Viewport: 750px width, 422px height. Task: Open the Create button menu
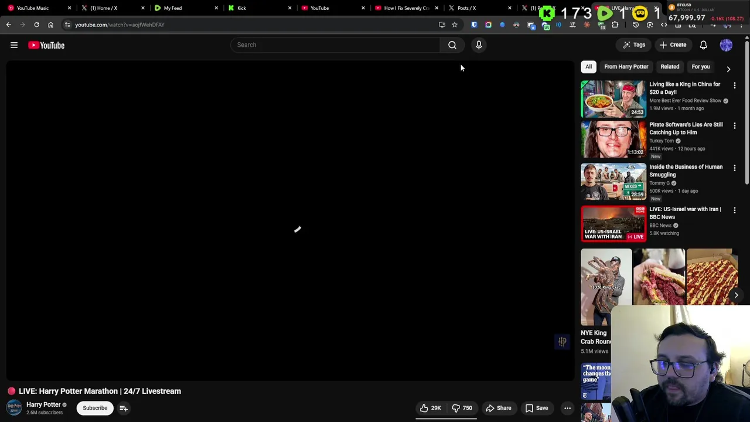[x=673, y=45]
